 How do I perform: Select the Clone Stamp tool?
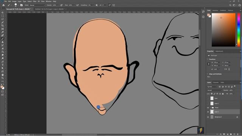(x=3, y=42)
